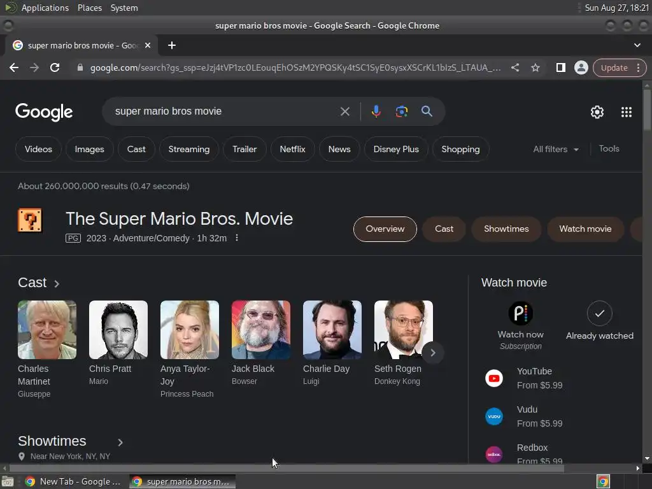This screenshot has width=652, height=489.
Task: Open Charles Martinet cast photo
Action: coord(47,330)
